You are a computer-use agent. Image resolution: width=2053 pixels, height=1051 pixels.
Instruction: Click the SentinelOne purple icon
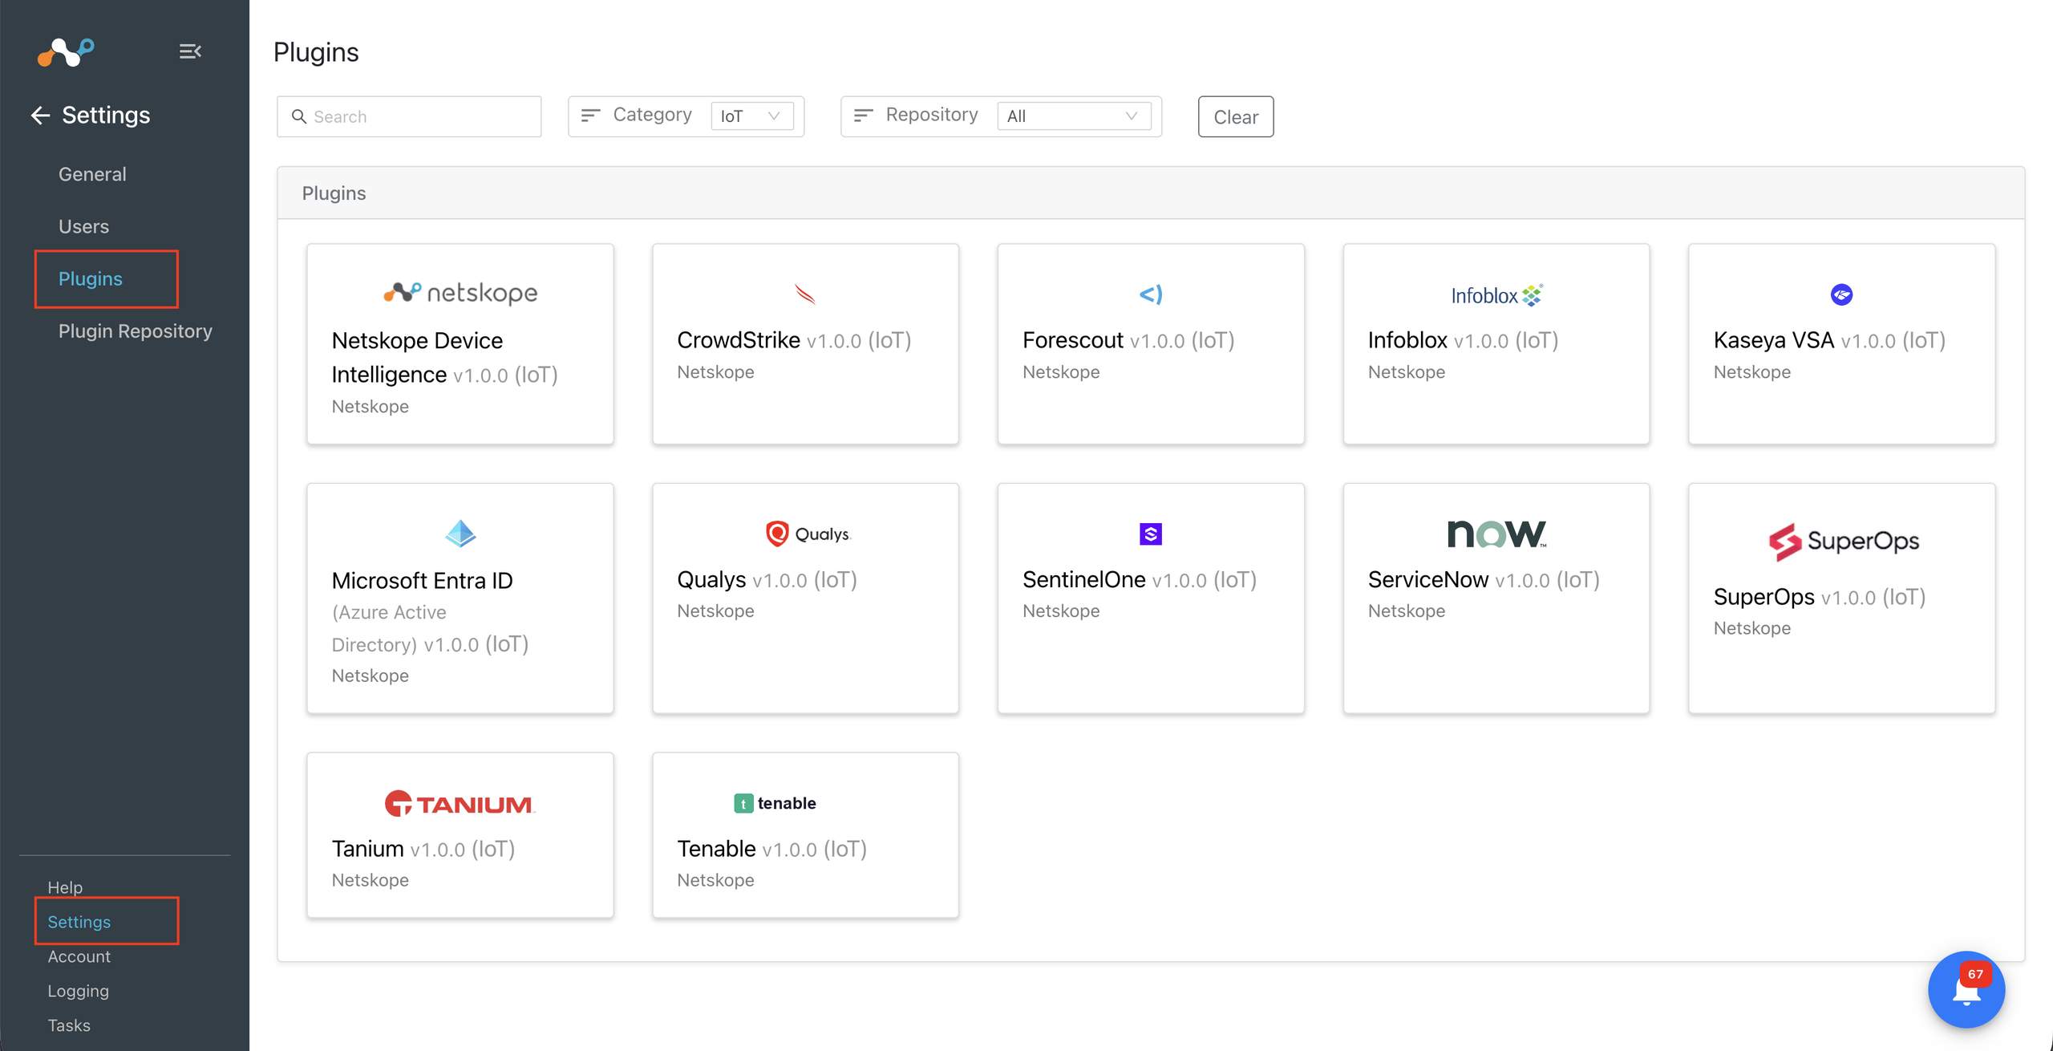(1151, 534)
